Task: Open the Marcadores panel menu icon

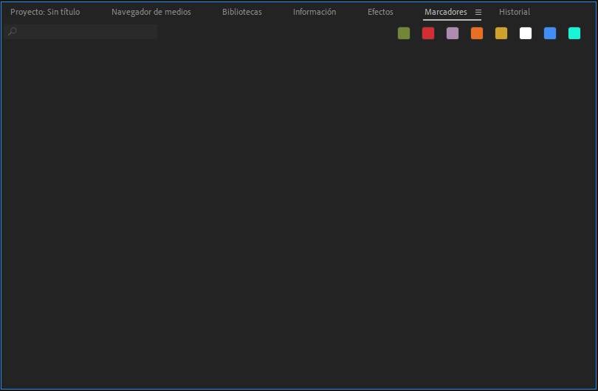Action: pos(478,13)
